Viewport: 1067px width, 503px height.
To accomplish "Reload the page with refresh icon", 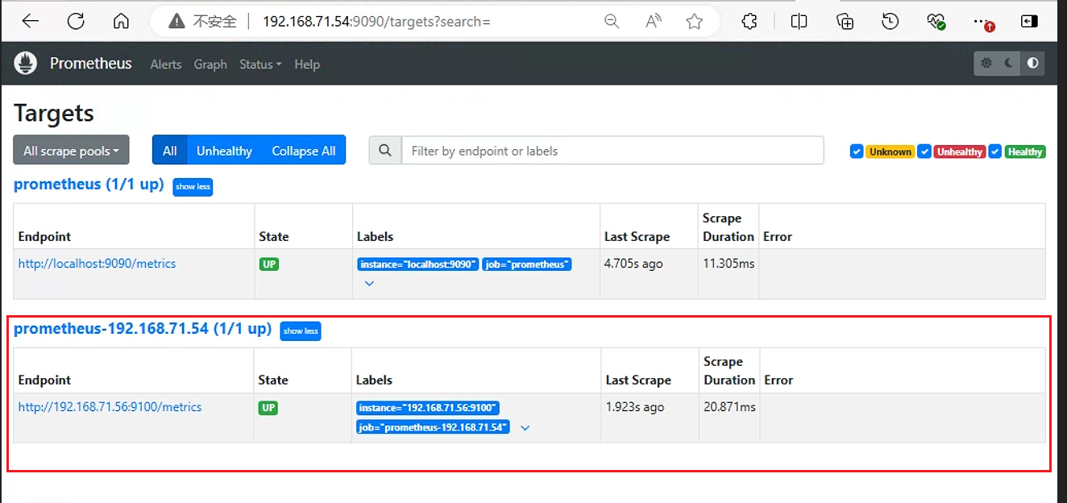I will (x=76, y=22).
